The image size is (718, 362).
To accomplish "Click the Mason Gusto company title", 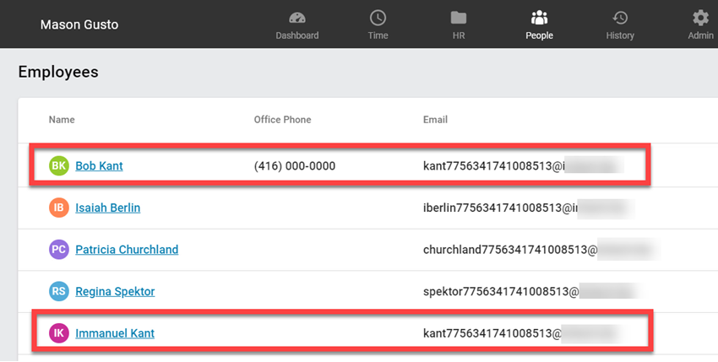I will (x=79, y=24).
